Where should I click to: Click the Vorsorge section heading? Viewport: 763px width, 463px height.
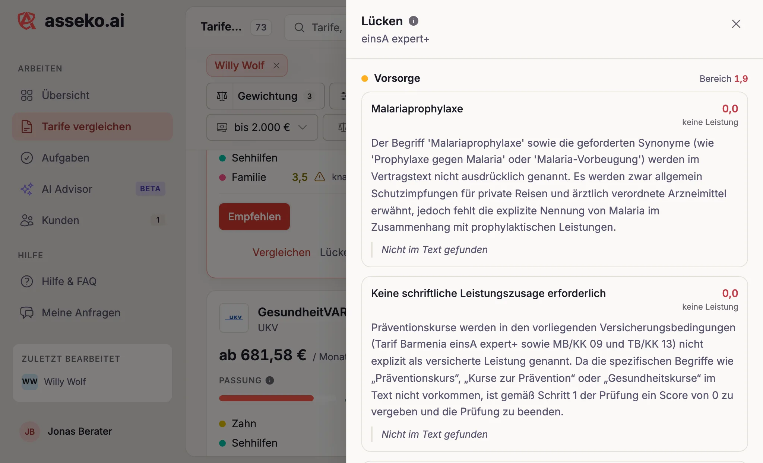[397, 78]
